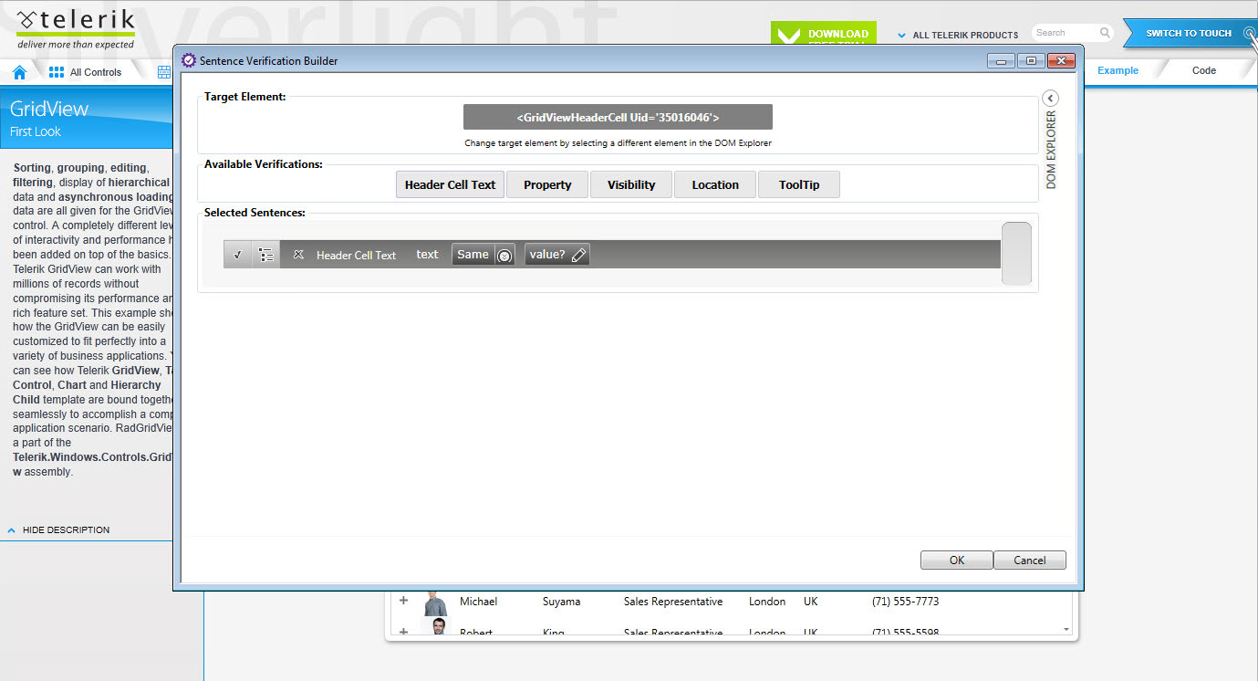Click the "Suyama" last name cell
This screenshot has width=1258, height=681.
coord(561,602)
